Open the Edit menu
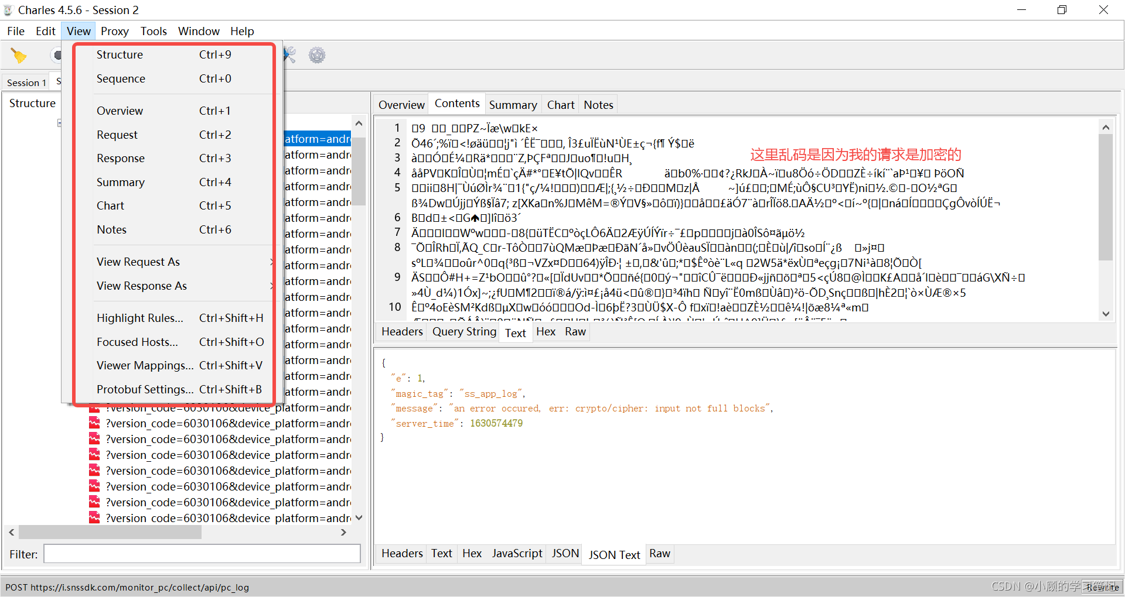1125x597 pixels. click(x=45, y=31)
